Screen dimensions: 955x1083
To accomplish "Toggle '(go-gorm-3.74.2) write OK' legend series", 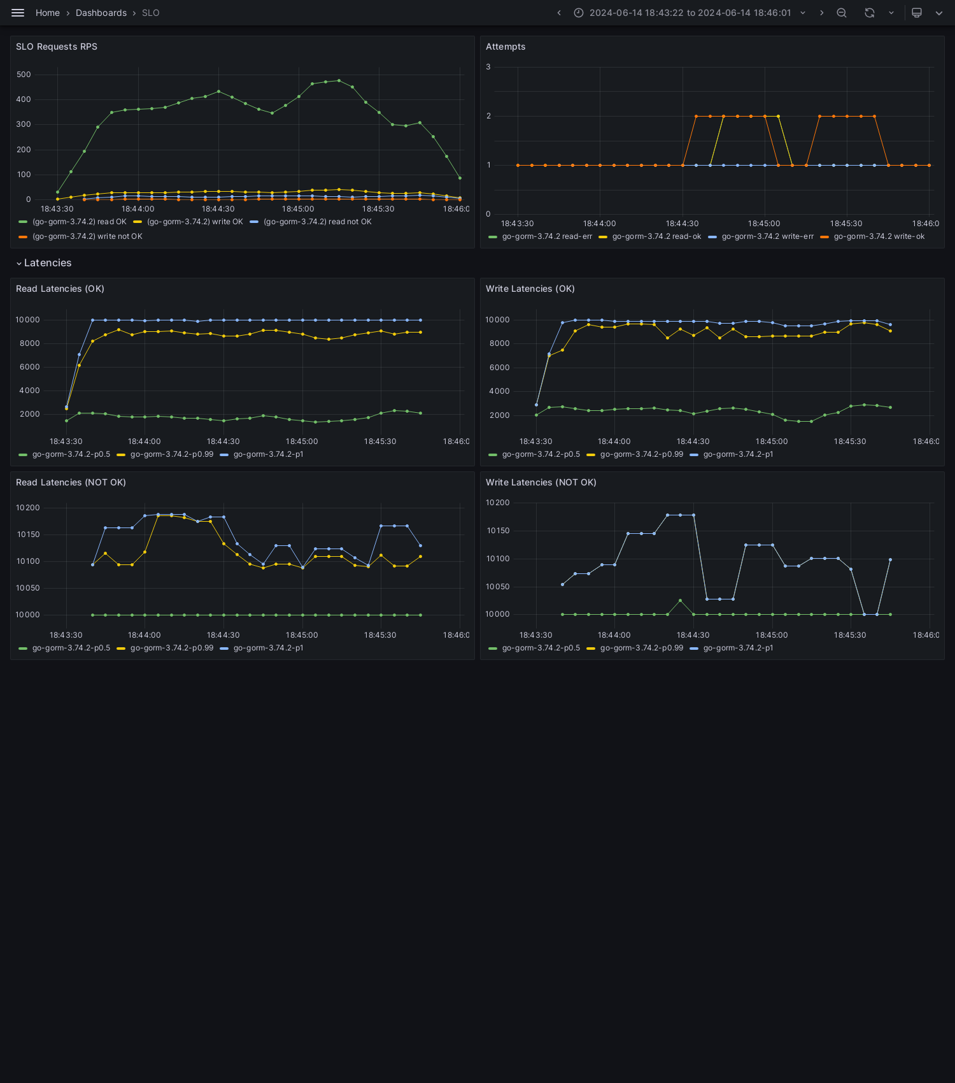I will pos(195,222).
